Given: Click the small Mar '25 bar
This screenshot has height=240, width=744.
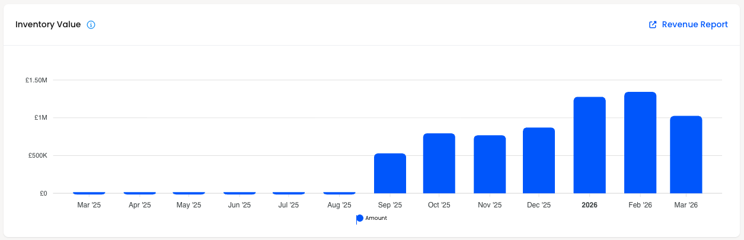Looking at the screenshot, I should click(89, 193).
